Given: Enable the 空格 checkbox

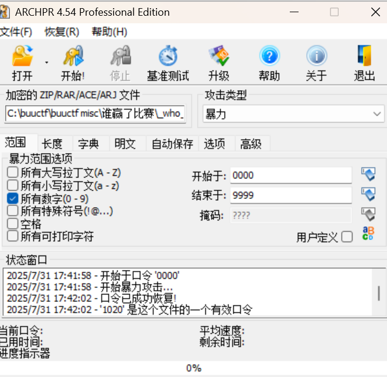Looking at the screenshot, I should click(13, 223).
